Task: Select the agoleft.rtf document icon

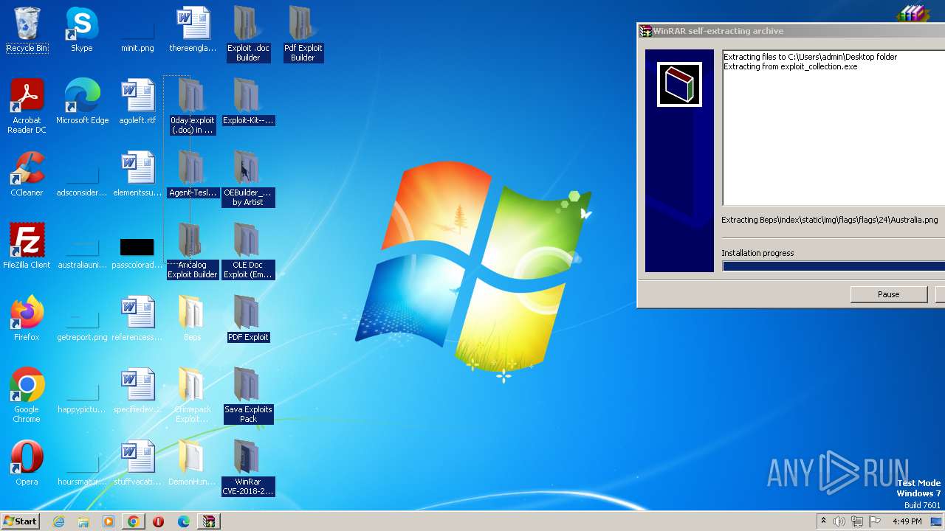Action: point(137,102)
